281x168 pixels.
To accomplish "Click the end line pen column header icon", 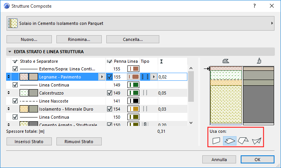I will coord(109,62).
